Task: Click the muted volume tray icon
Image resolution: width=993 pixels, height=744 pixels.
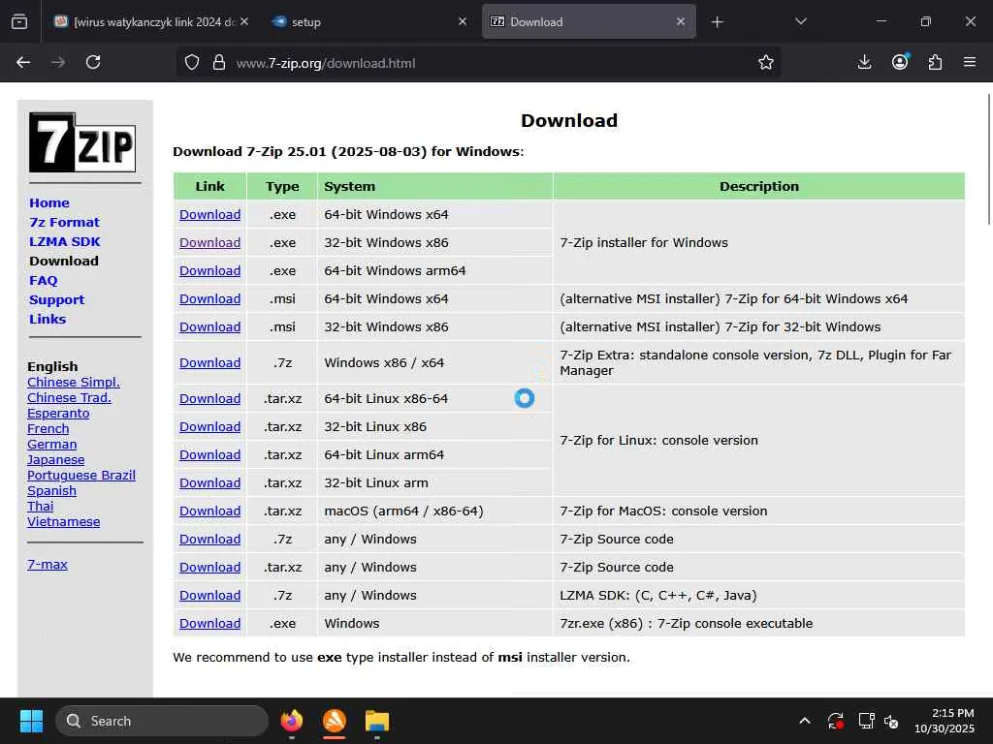Action: [891, 721]
